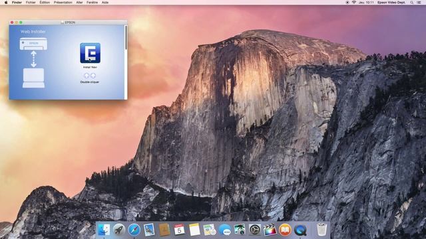The height and width of the screenshot is (239, 426).
Task: Launch Safari from the Dock
Action: 134,230
